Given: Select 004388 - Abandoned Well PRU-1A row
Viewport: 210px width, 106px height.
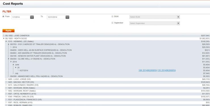Looking at the screenshot, I should coord(36,76).
